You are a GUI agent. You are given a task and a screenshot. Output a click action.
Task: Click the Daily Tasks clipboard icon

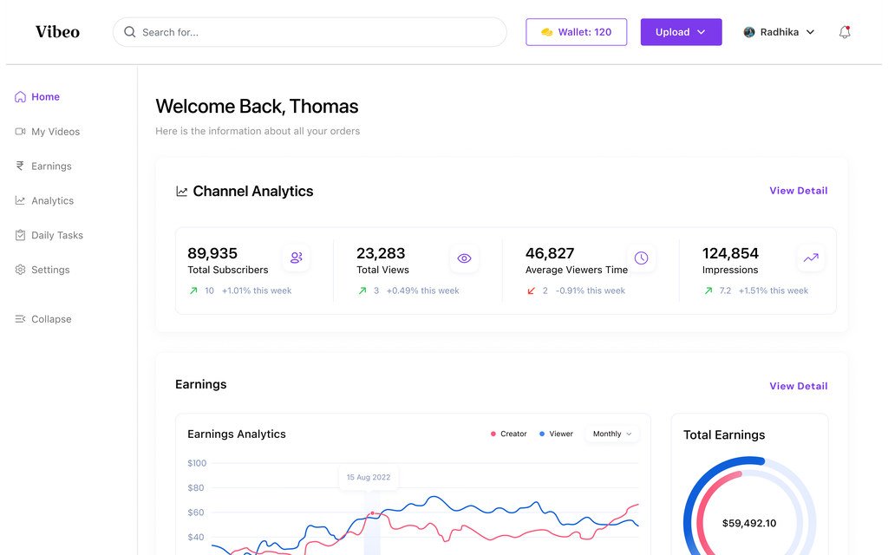click(21, 235)
